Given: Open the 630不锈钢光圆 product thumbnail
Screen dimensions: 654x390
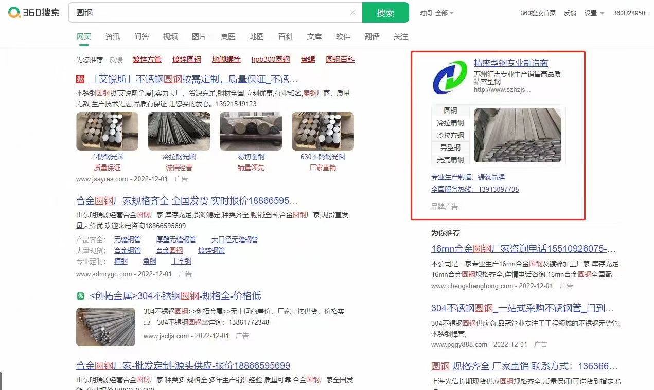Looking at the screenshot, I should point(323,131).
